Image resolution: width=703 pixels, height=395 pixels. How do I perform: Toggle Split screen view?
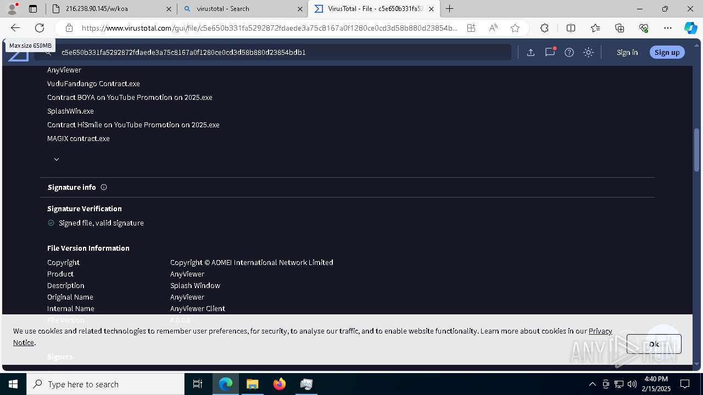pyautogui.click(x=571, y=28)
